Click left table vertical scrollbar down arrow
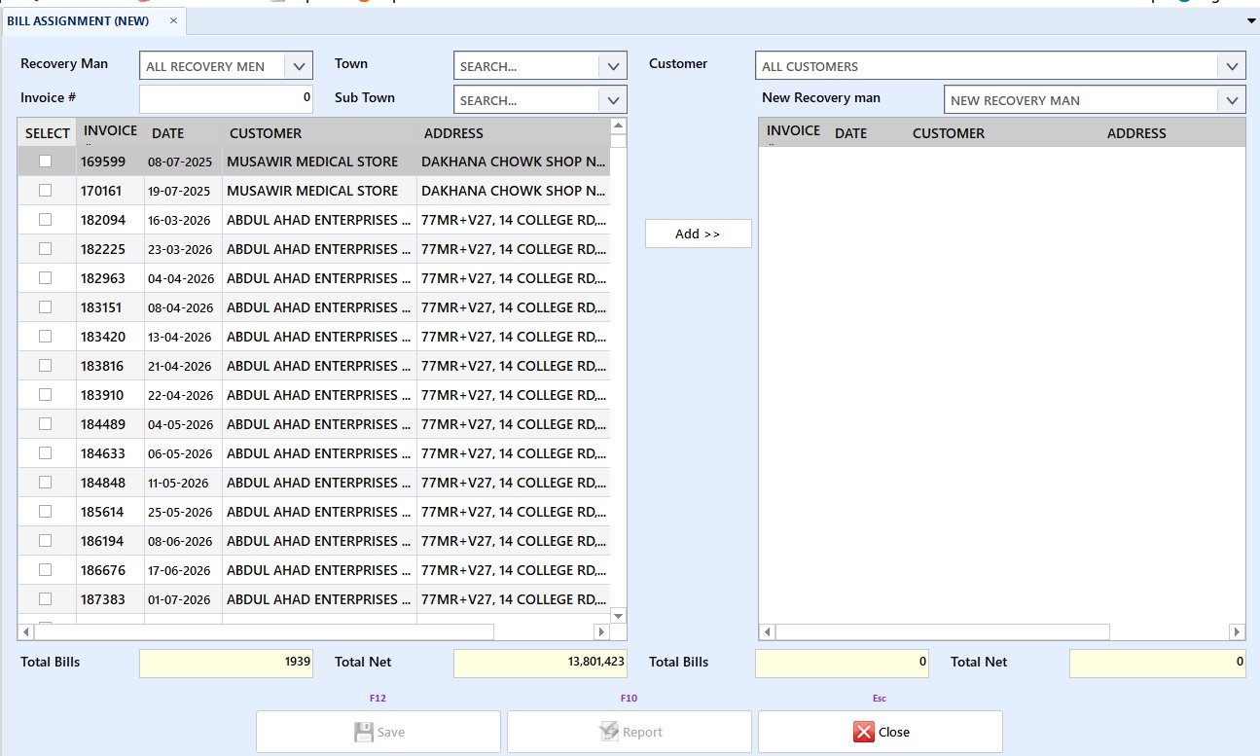 (x=618, y=616)
